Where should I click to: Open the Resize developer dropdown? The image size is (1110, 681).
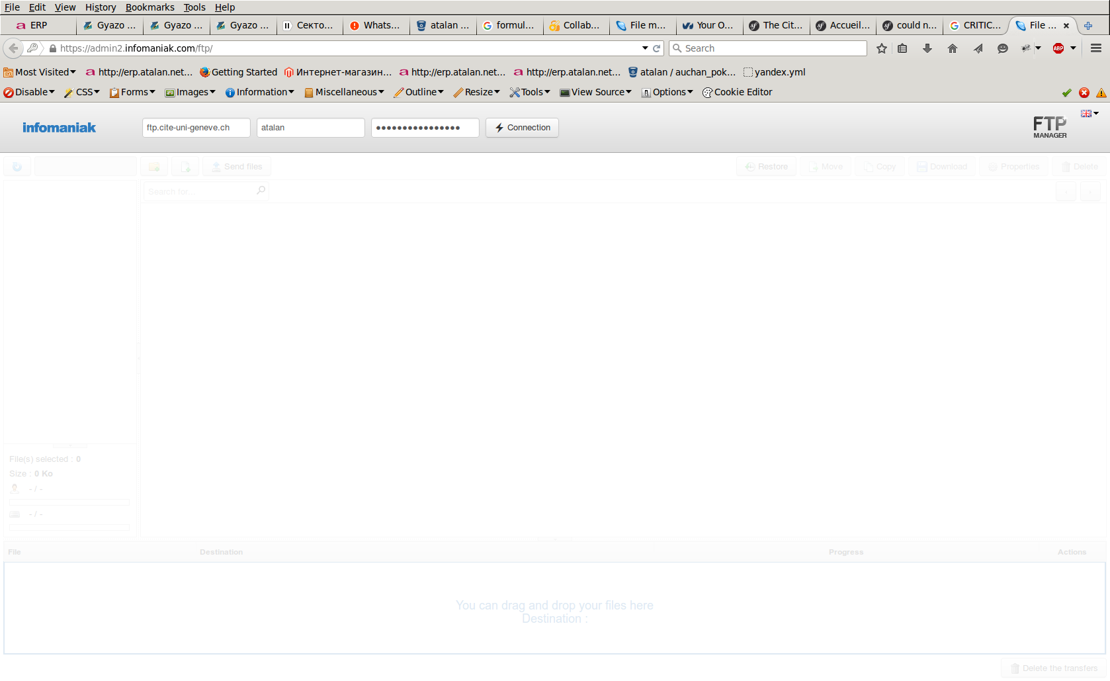(x=477, y=92)
